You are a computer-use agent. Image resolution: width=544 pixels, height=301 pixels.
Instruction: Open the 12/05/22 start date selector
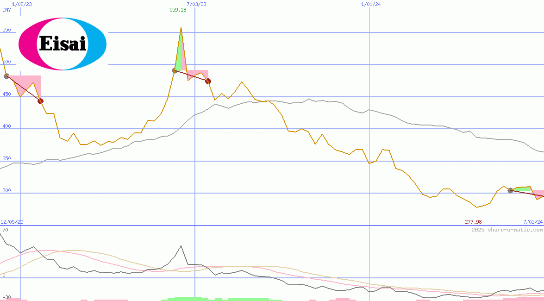point(11,221)
